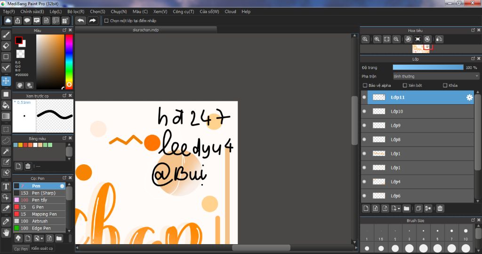Select the Gradient tool

pyautogui.click(x=6, y=116)
